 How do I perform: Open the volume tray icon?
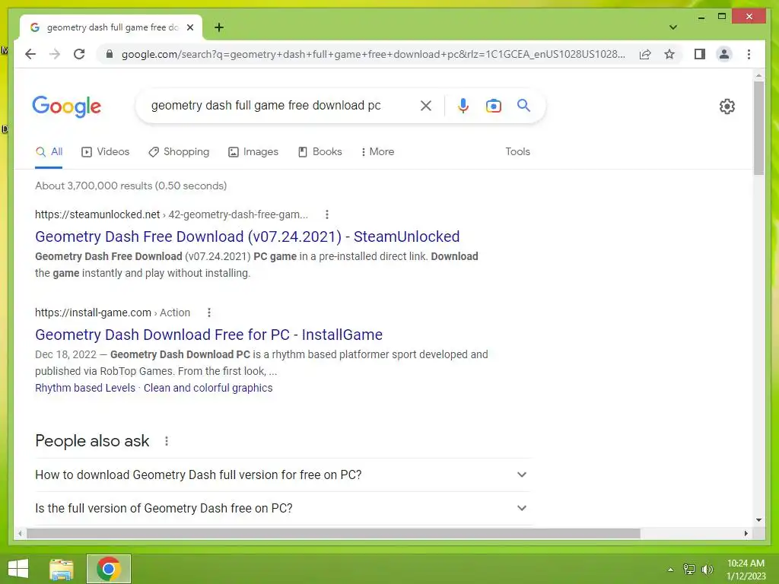(x=707, y=570)
